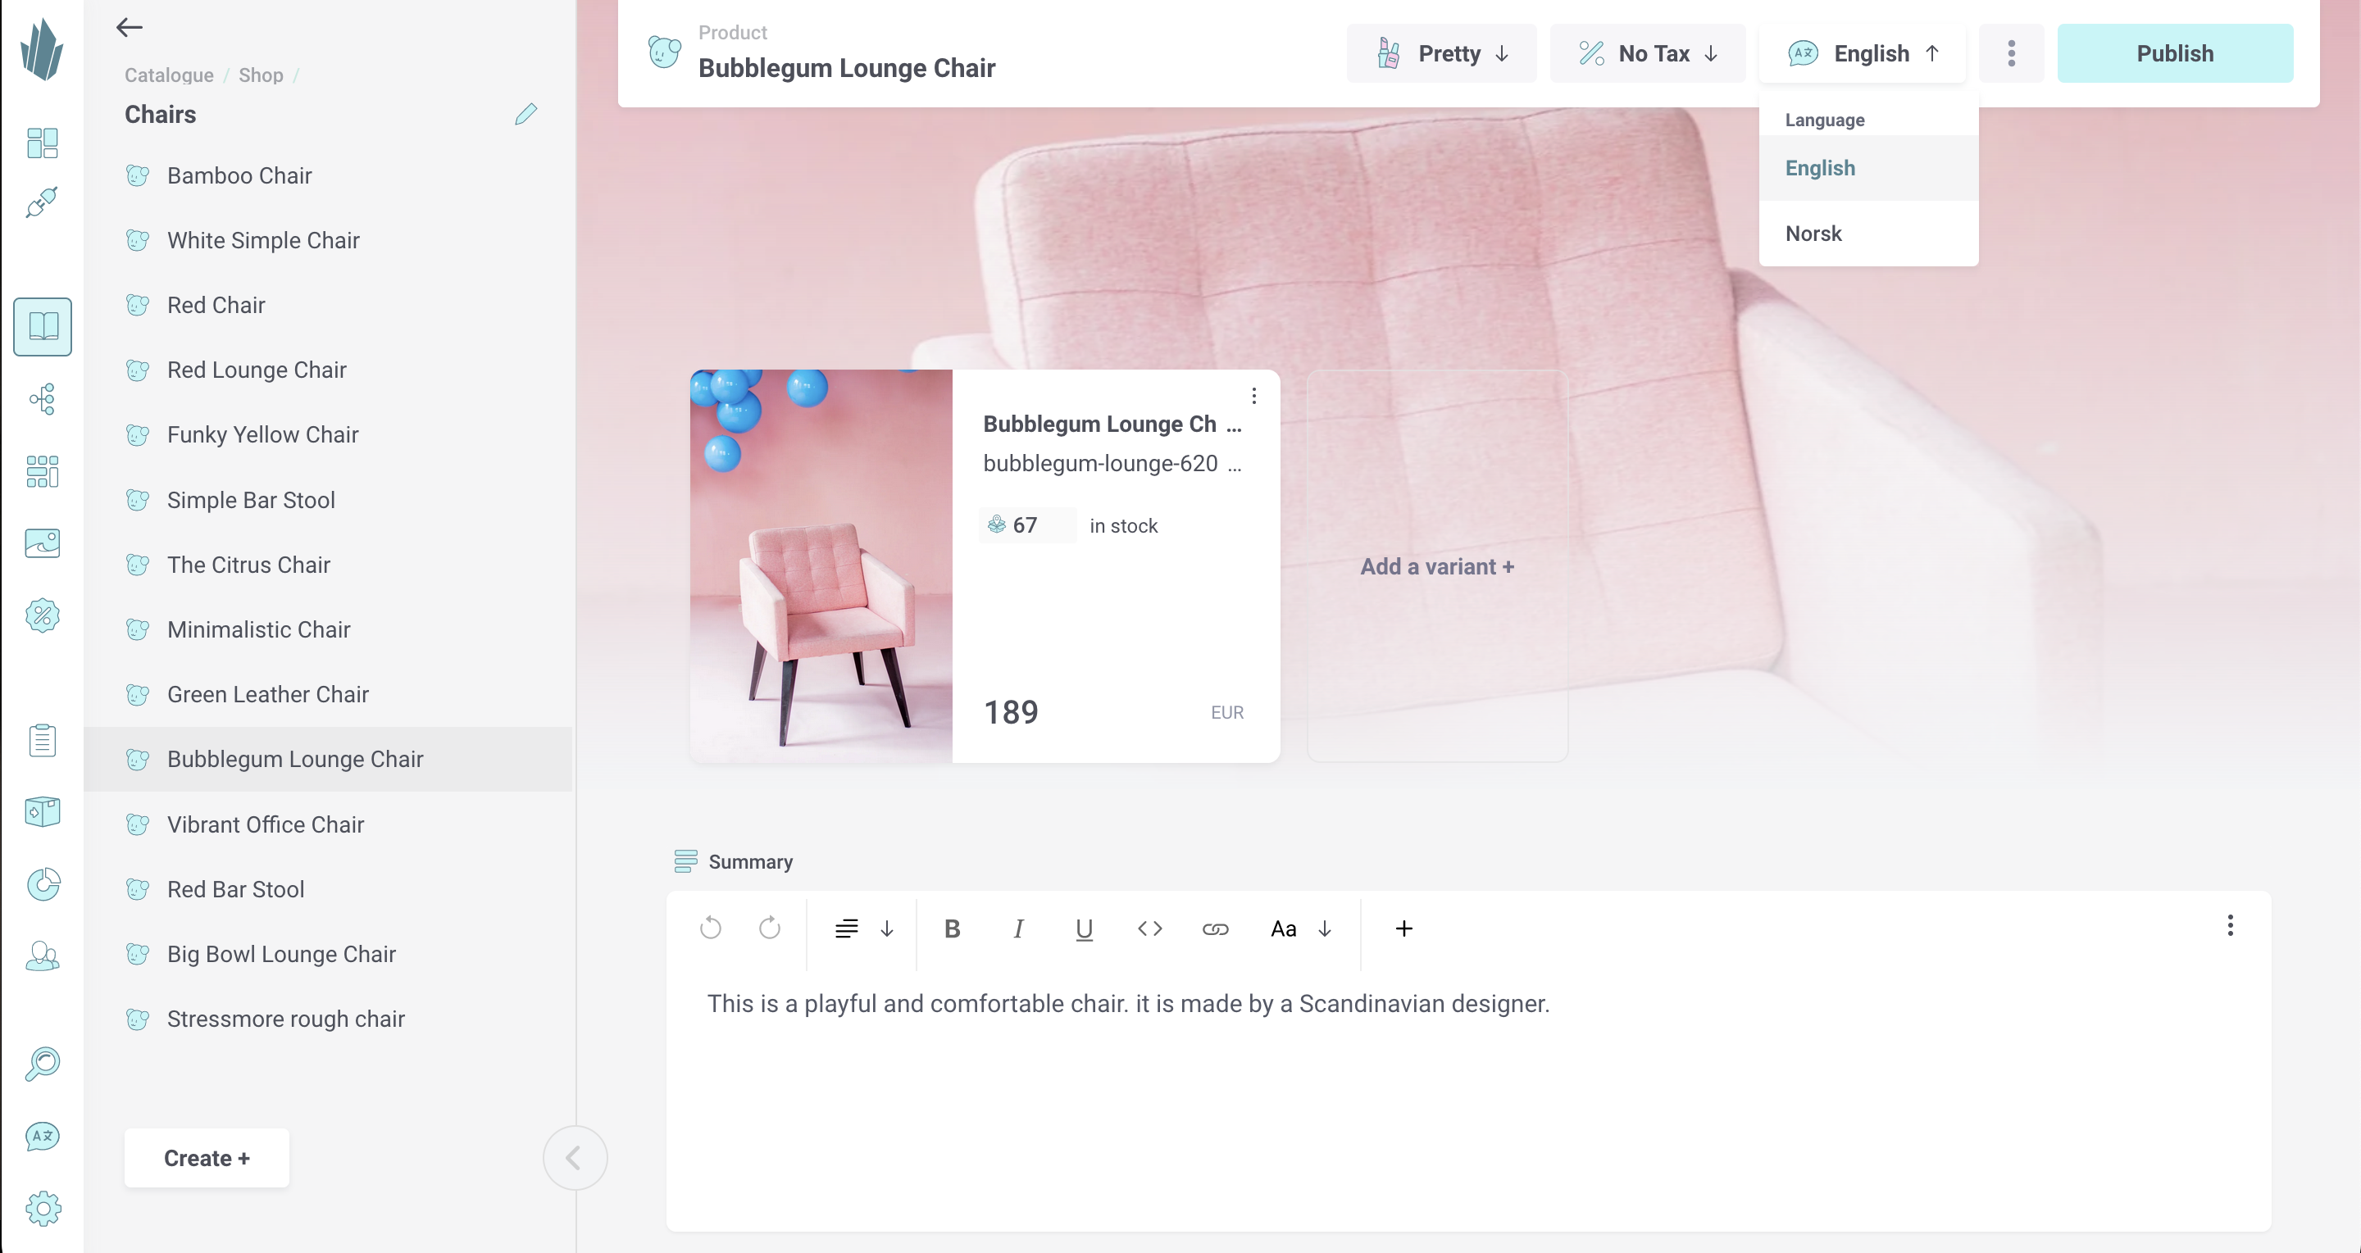Click the italic formatting icon
Image resolution: width=2361 pixels, height=1253 pixels.
pyautogui.click(x=1018, y=928)
